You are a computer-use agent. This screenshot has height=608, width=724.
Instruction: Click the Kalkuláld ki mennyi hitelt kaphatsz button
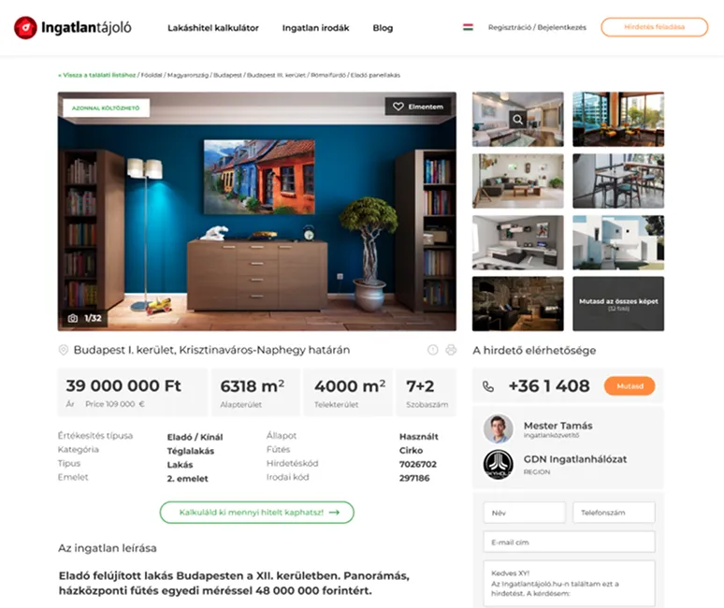pos(256,513)
